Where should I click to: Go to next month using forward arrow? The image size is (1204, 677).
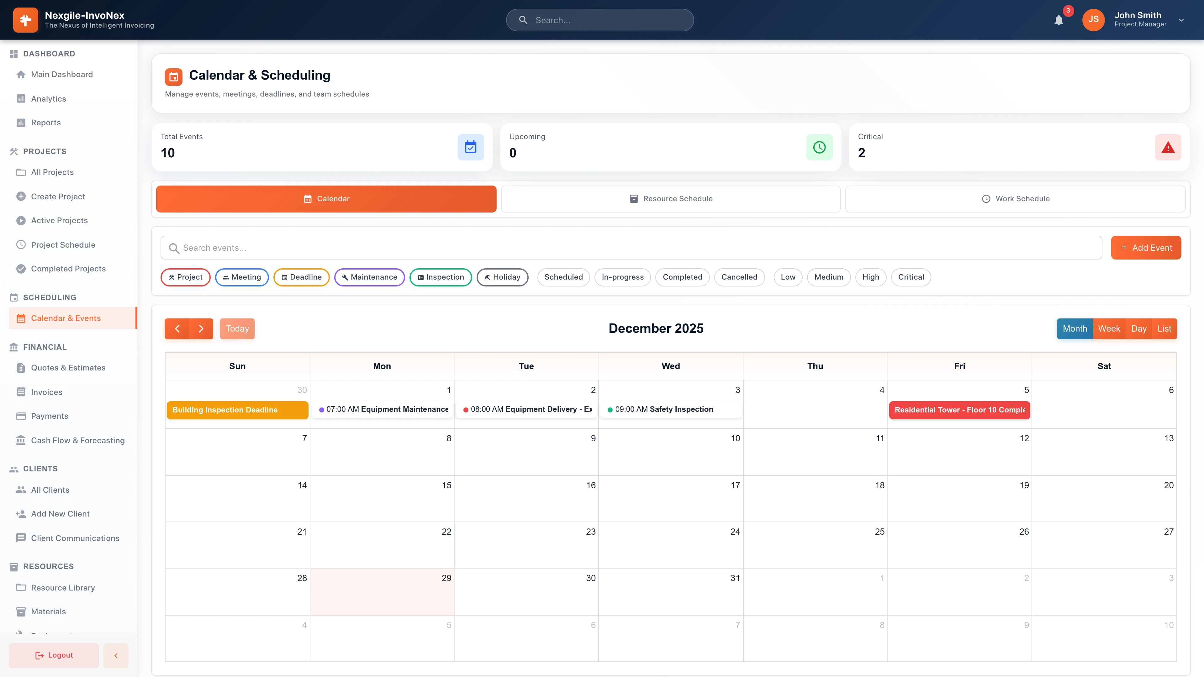[201, 328]
